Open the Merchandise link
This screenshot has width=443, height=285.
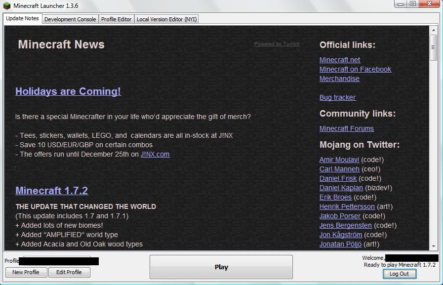pyautogui.click(x=339, y=79)
